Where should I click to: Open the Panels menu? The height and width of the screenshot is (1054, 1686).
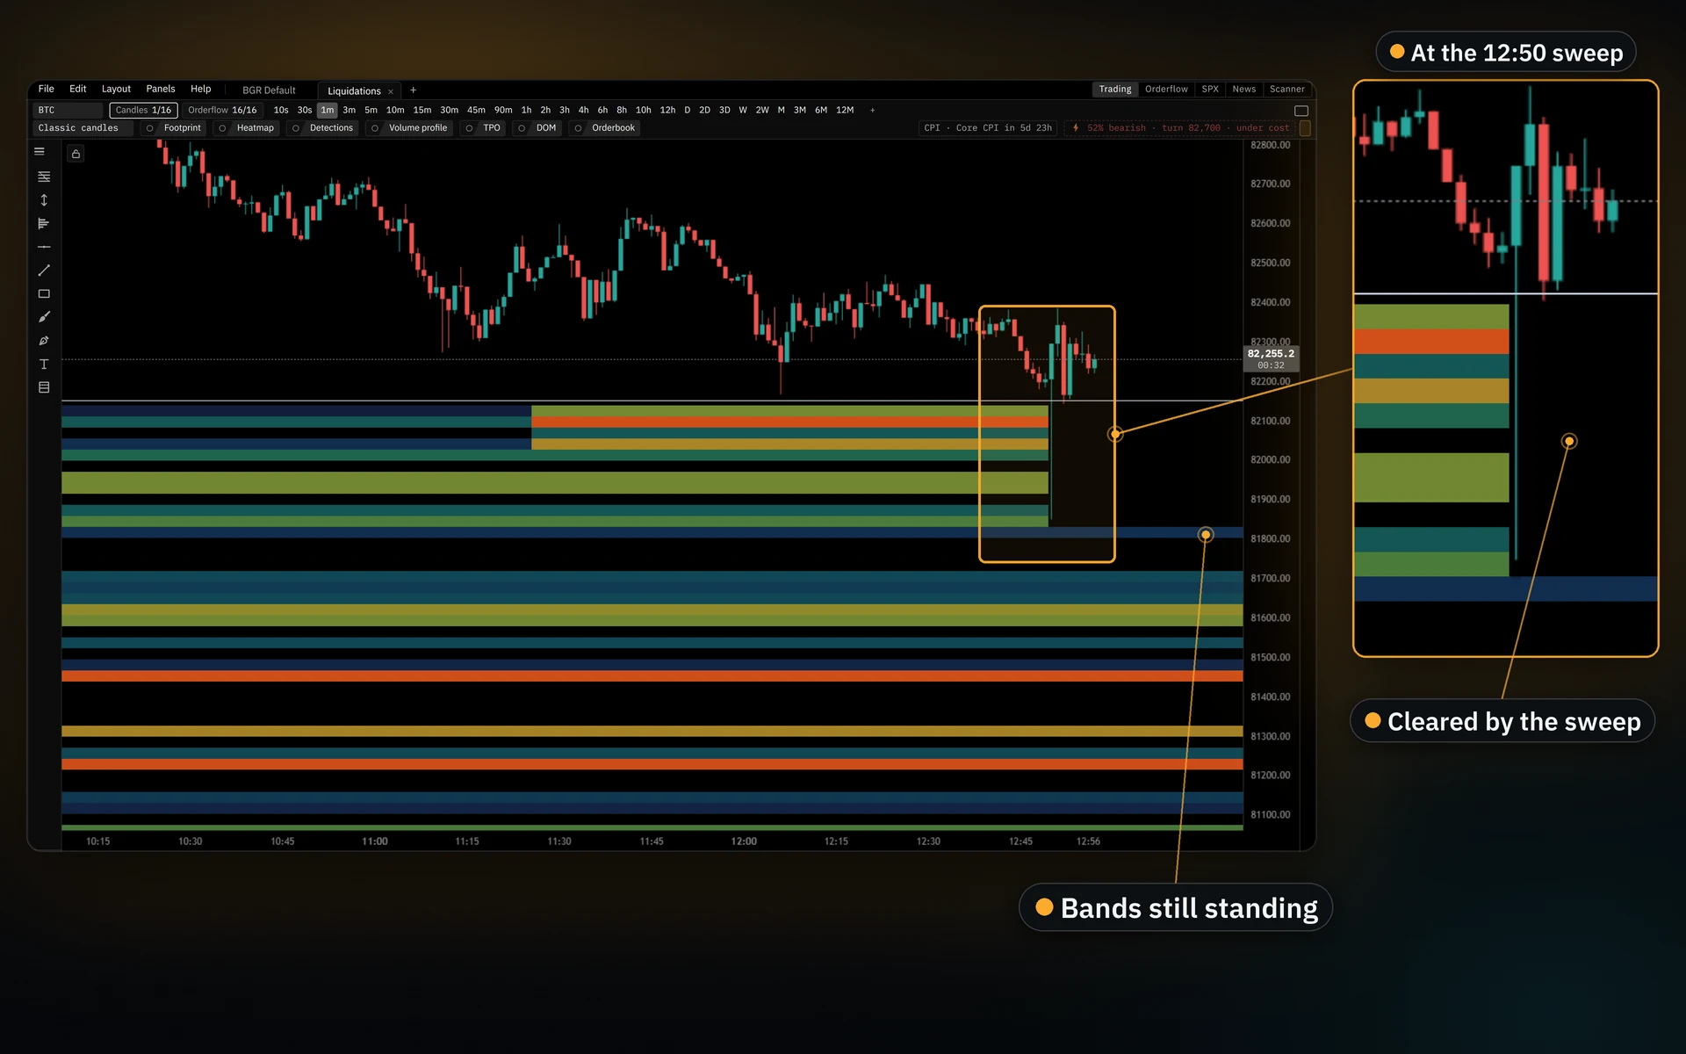[161, 89]
